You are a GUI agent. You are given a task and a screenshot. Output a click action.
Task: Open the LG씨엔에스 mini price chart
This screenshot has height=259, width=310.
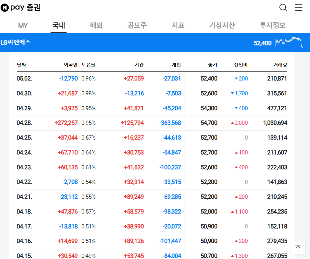(x=289, y=42)
